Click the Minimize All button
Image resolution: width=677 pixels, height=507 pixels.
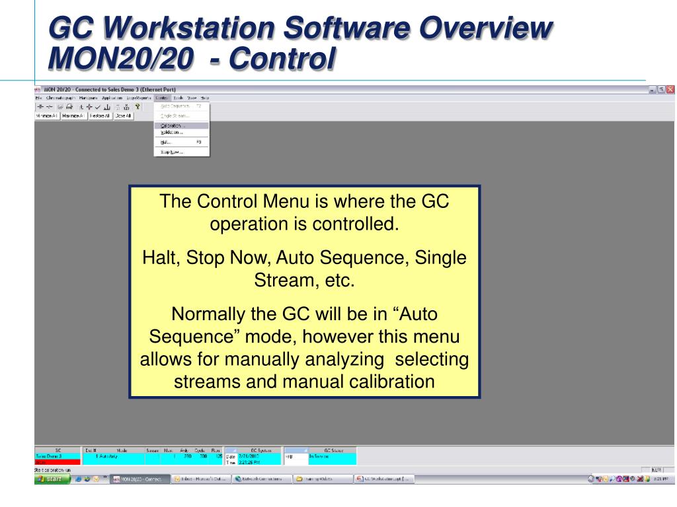(47, 116)
